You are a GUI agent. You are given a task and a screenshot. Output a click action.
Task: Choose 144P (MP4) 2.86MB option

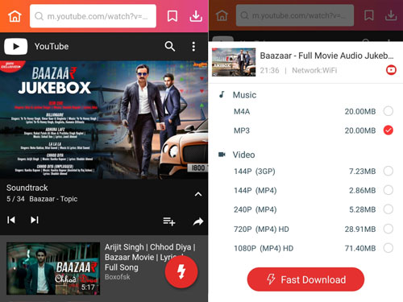point(388,190)
